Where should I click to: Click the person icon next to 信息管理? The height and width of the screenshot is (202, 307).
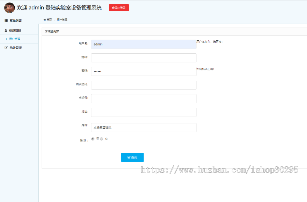6,30
